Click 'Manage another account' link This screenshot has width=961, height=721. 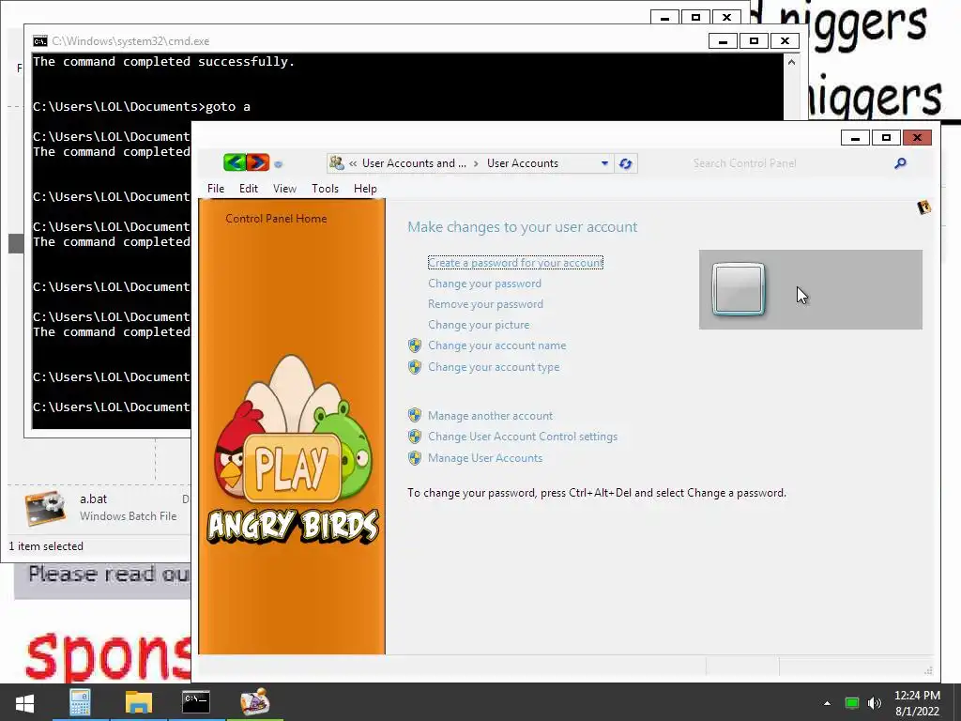tap(490, 416)
